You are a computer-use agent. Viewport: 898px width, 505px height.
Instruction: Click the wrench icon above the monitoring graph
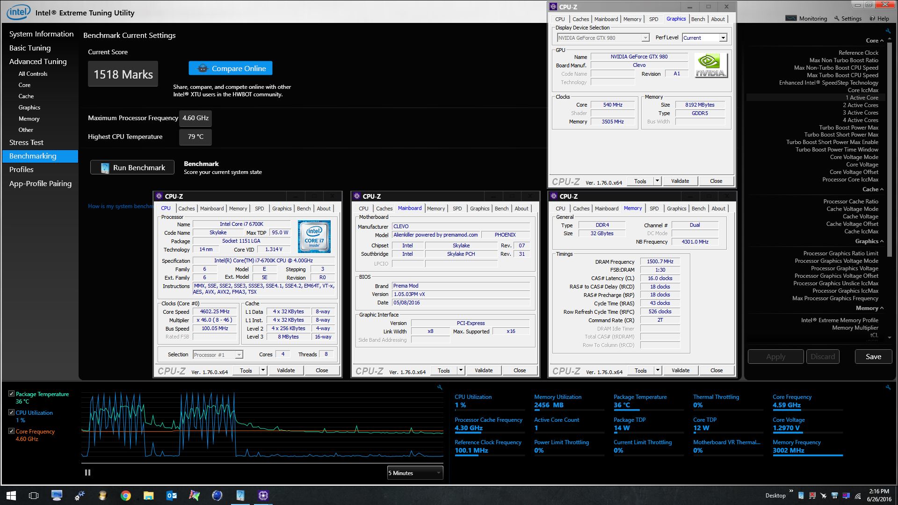click(440, 387)
